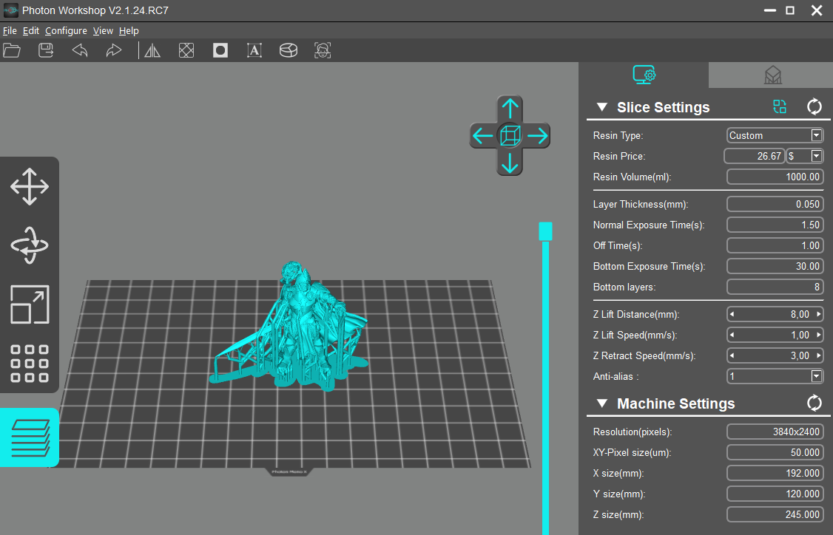Switch to the printer settings tab

click(644, 75)
